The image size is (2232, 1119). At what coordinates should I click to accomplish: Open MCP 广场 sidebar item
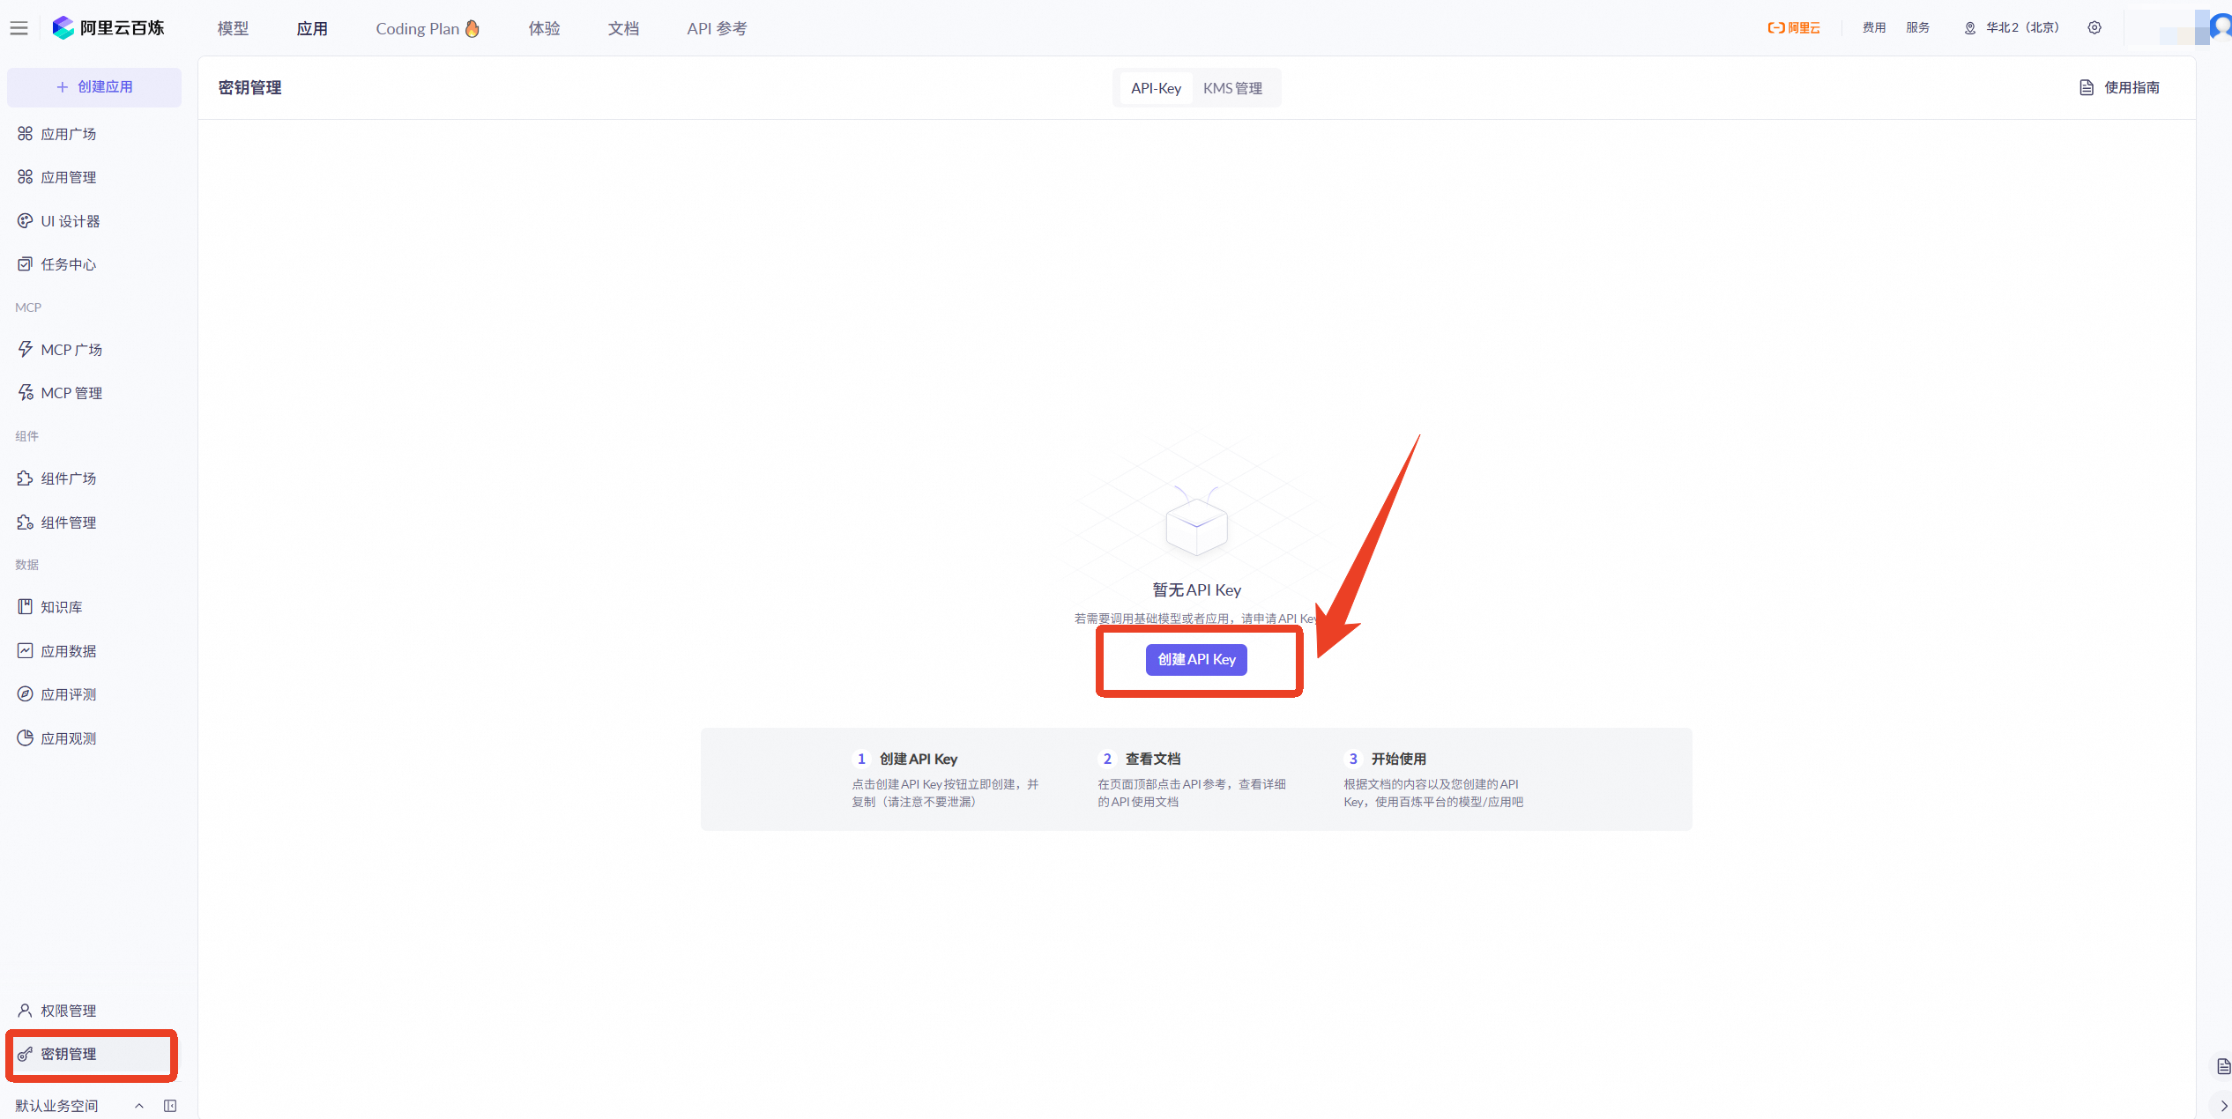(x=71, y=350)
